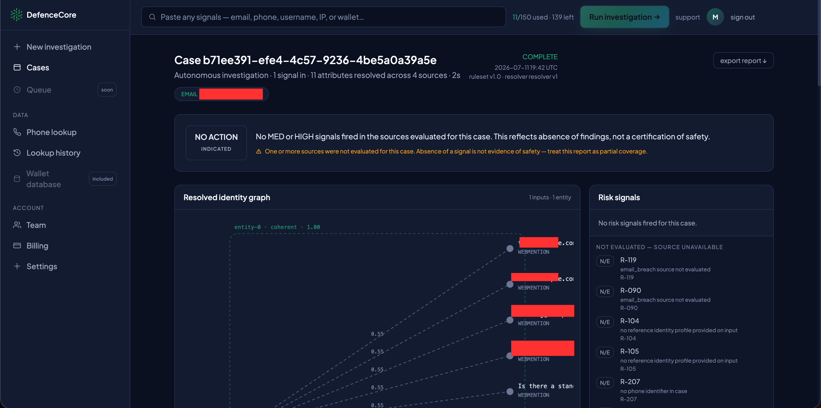This screenshot has width=821, height=408.
Task: Click the R-119 N/E risk badge
Action: click(605, 261)
